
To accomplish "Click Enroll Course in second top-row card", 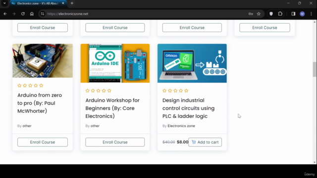I will [x=115, y=28].
